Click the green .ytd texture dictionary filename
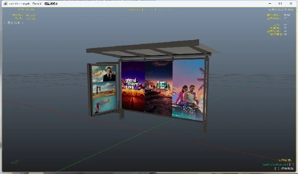Viewport: 298px width, 174px height. tap(275, 164)
